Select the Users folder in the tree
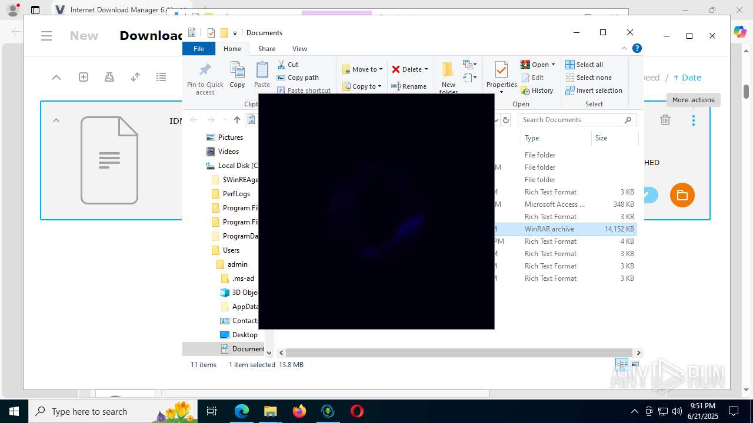Screen dimensions: 753x423 click(x=231, y=250)
